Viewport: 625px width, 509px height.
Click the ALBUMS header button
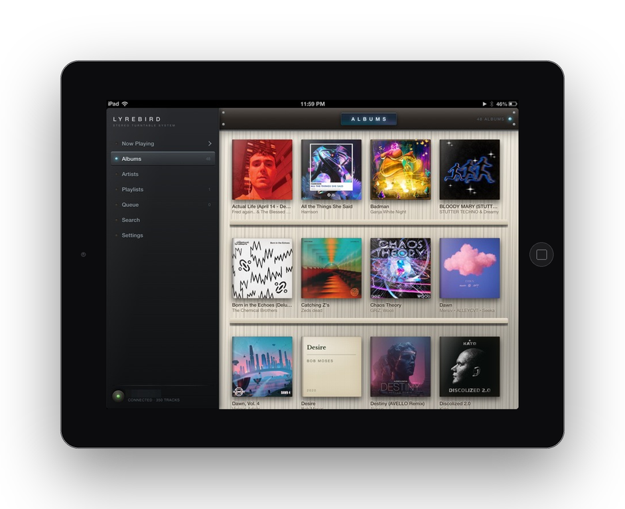[x=369, y=119]
